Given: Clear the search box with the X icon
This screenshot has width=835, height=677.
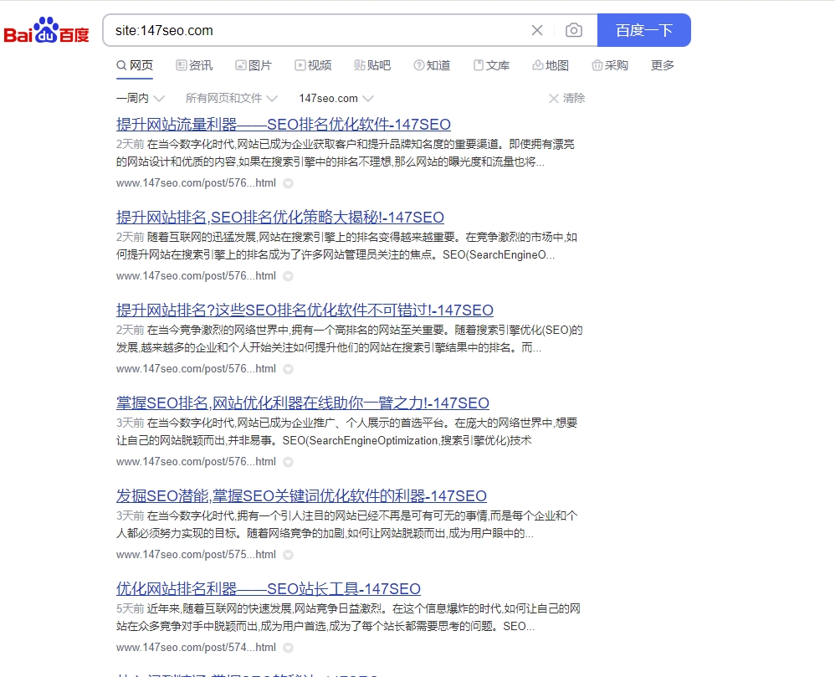Looking at the screenshot, I should coord(537,30).
